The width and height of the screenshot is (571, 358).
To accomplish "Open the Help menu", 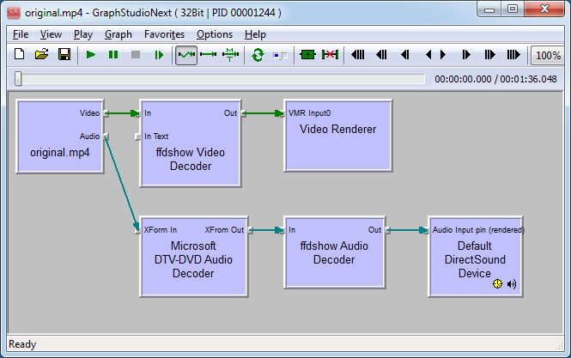I will click(x=255, y=34).
